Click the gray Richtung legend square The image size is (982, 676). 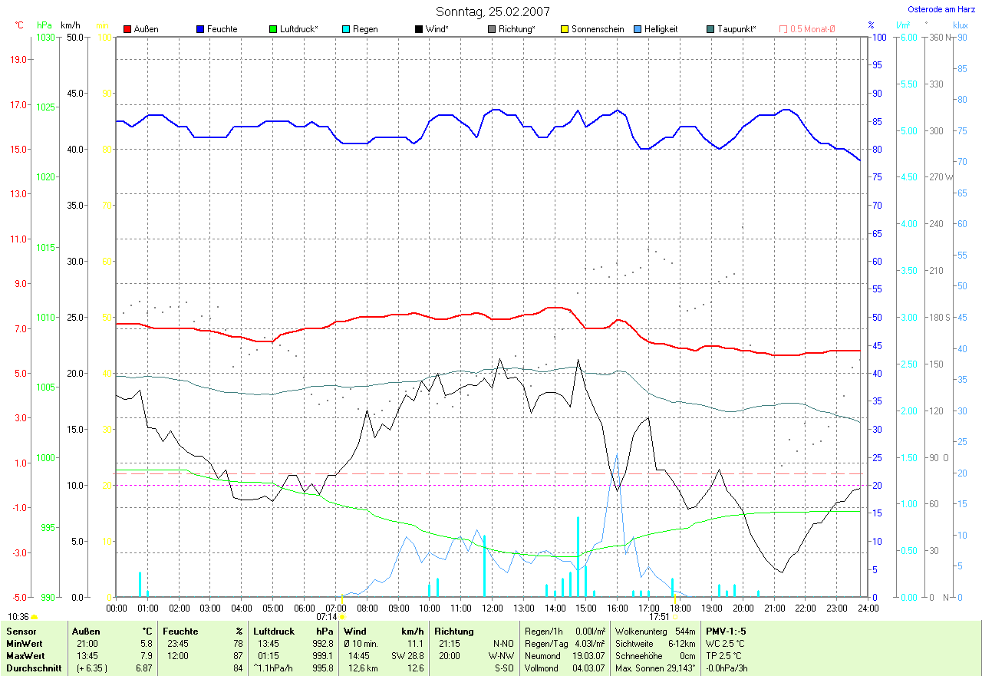492,29
